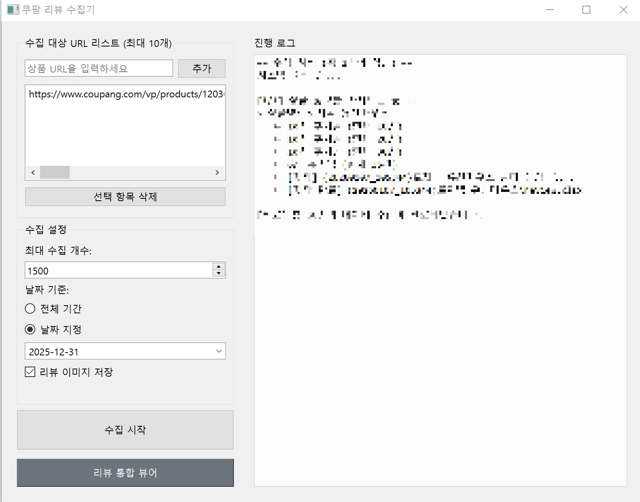Close the 쿠팡 리뷰 수집기 window

(x=623, y=10)
